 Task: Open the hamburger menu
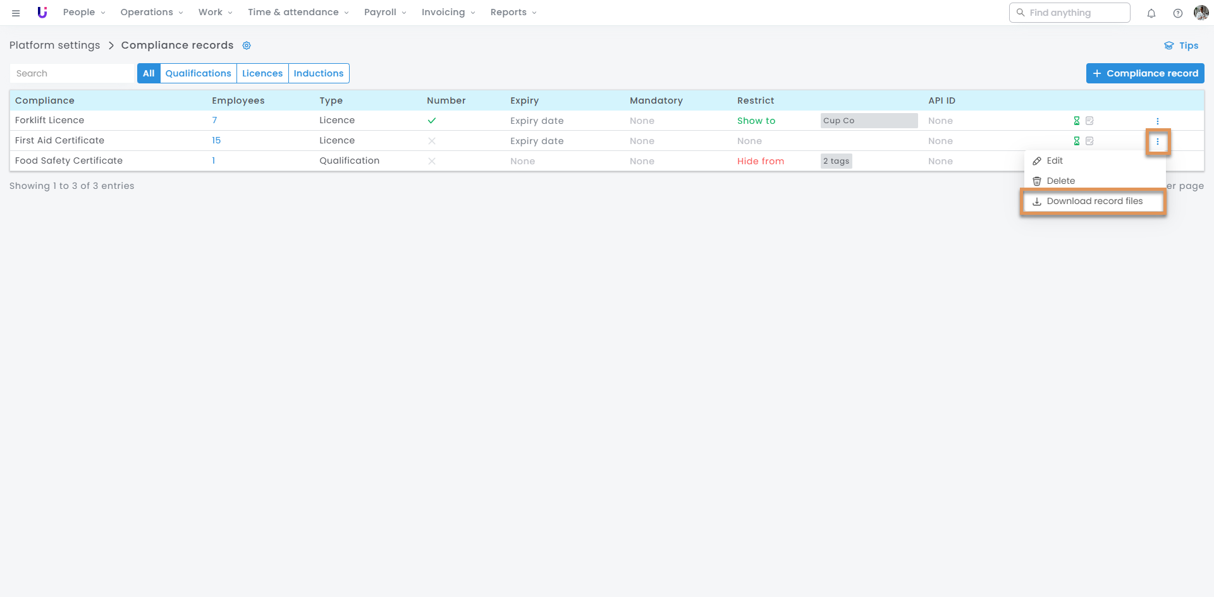pos(16,13)
